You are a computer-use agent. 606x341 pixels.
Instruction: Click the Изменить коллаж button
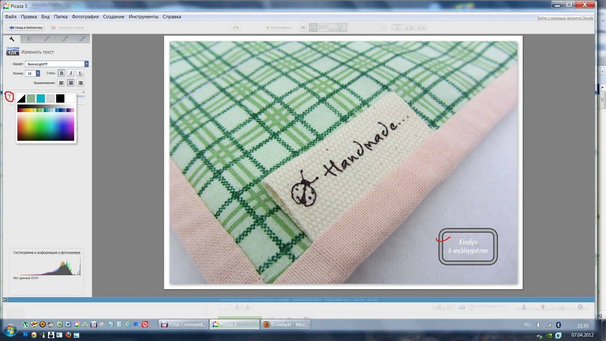pos(67,28)
